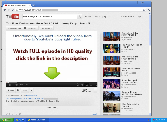The width and height of the screenshot is (167, 122).
Task: Mute the video volume speaker
Action: (17, 85)
